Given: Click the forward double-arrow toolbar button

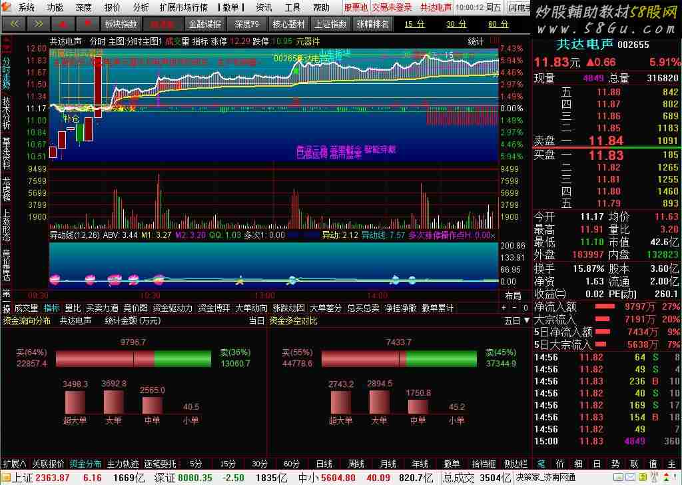Looking at the screenshot, I should (38, 24).
